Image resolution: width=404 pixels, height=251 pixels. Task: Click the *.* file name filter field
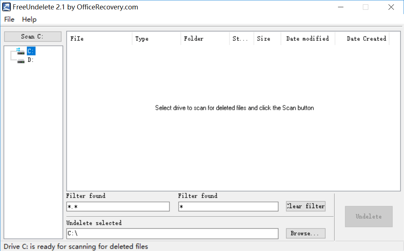(x=118, y=207)
